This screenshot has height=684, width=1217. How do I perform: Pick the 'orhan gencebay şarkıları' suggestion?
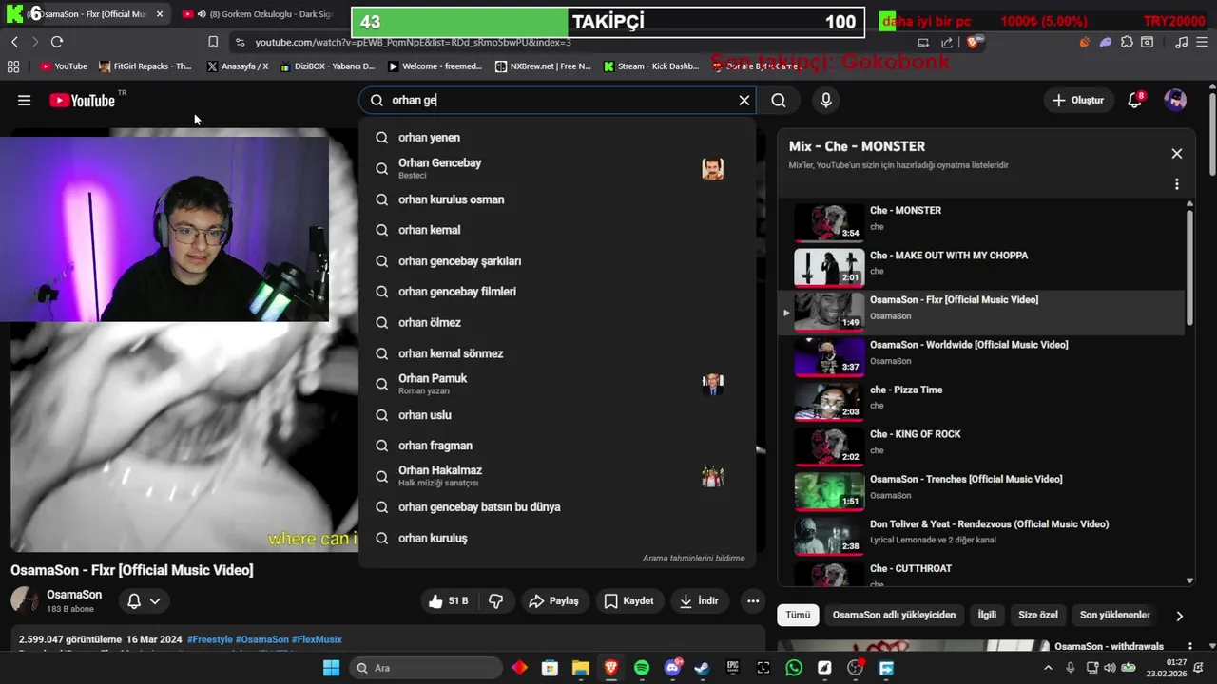tap(557, 260)
